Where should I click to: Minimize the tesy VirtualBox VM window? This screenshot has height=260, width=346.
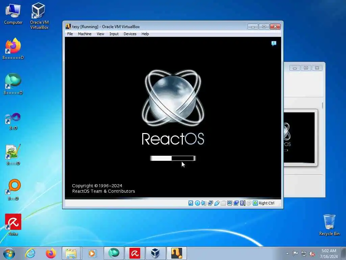click(253, 27)
